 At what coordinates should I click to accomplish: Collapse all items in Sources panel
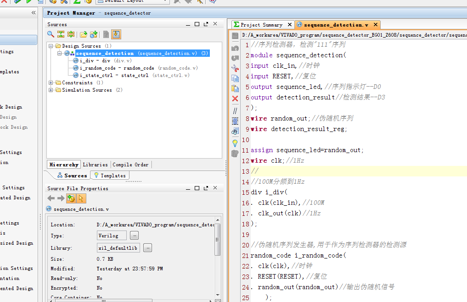(61, 34)
